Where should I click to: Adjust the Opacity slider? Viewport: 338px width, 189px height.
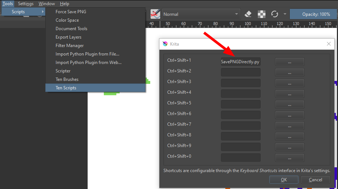(314, 14)
